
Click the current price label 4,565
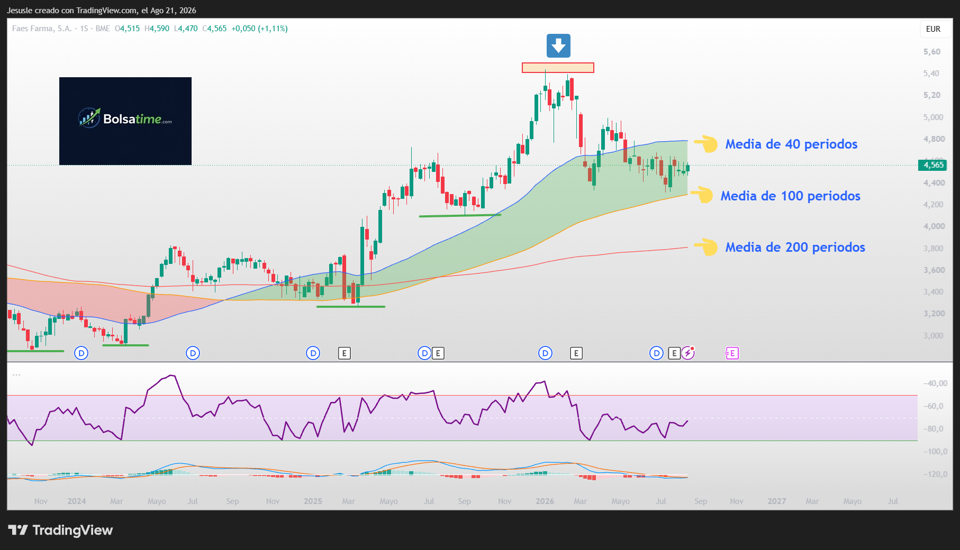click(x=933, y=165)
